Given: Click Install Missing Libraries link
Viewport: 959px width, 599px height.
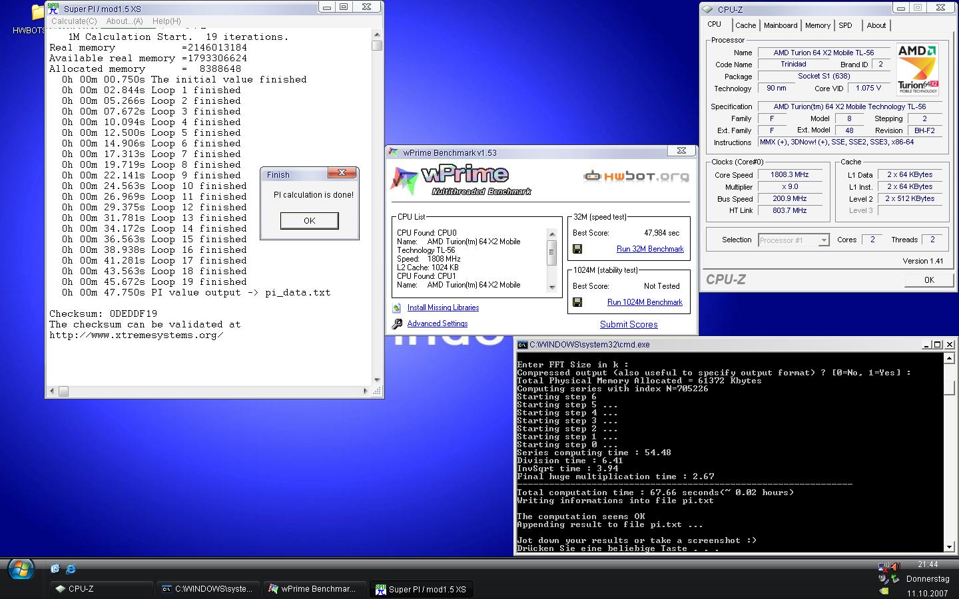Looking at the screenshot, I should (x=443, y=307).
